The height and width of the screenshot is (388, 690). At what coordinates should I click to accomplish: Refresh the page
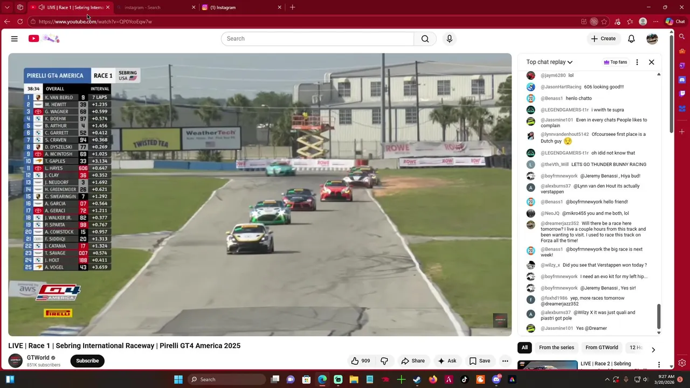click(20, 22)
